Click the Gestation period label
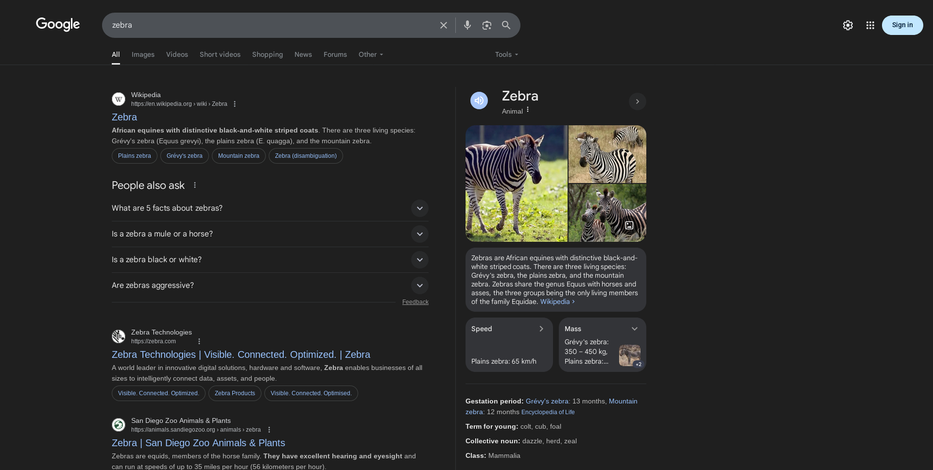The image size is (933, 470). click(x=495, y=401)
